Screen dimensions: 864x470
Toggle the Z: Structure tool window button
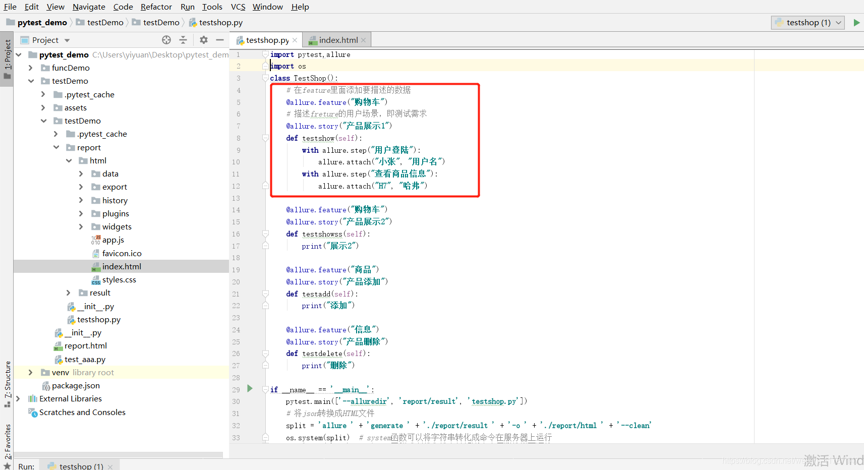click(x=7, y=383)
